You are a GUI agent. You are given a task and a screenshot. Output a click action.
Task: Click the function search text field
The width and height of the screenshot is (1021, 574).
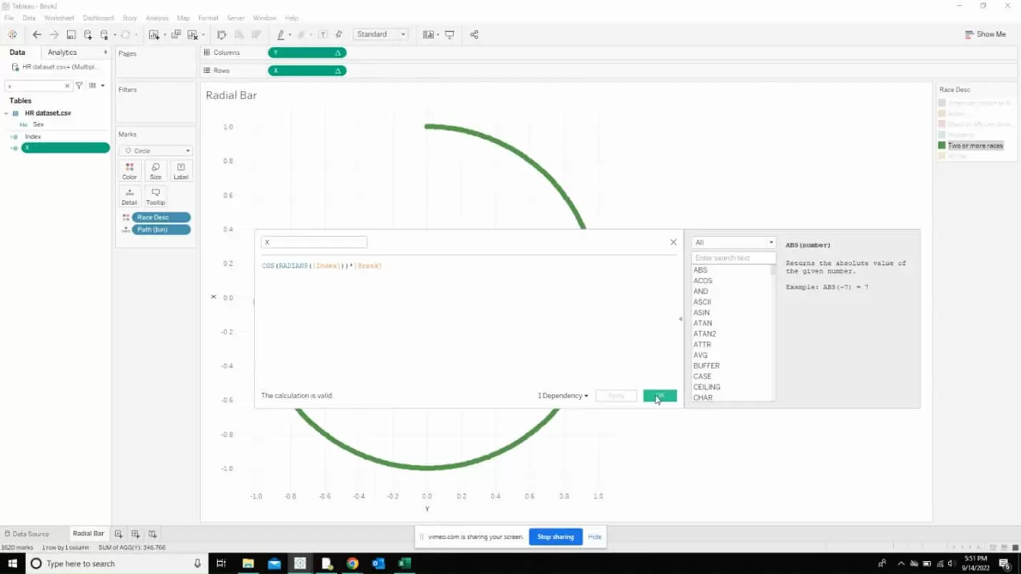pyautogui.click(x=733, y=258)
